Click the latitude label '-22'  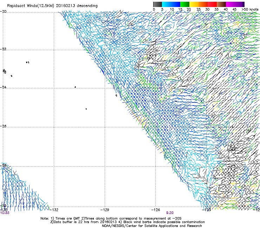tap(3, 49)
